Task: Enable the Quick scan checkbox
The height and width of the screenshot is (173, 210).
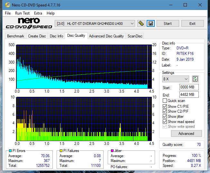Action: click(165, 101)
